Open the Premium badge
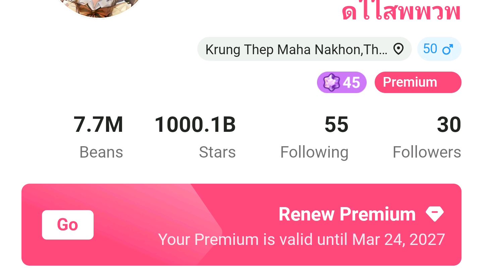The width and height of the screenshot is (483, 271). [x=418, y=82]
